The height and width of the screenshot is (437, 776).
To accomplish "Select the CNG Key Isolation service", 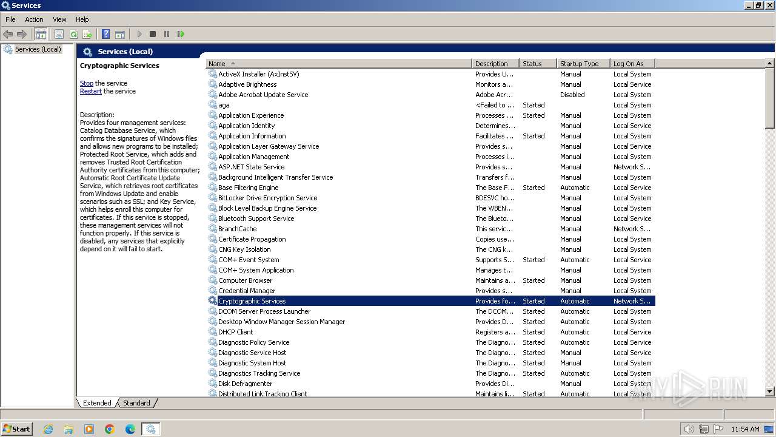I will pyautogui.click(x=430, y=249).
